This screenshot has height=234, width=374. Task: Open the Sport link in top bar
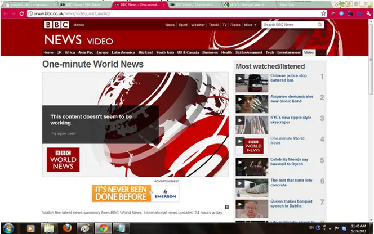click(x=183, y=25)
